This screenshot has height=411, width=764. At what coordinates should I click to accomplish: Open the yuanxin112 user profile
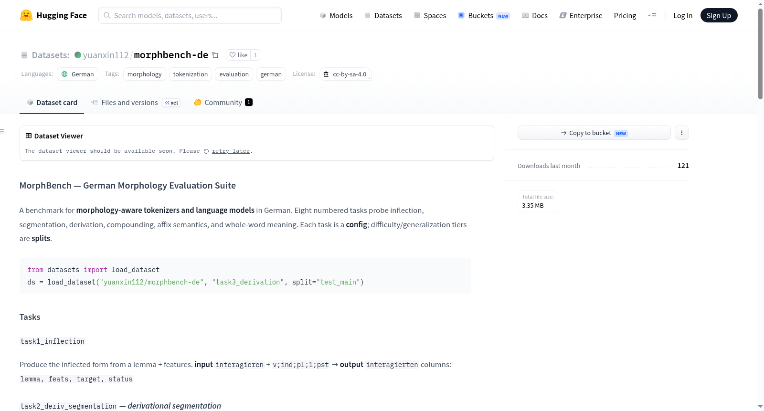[106, 55]
